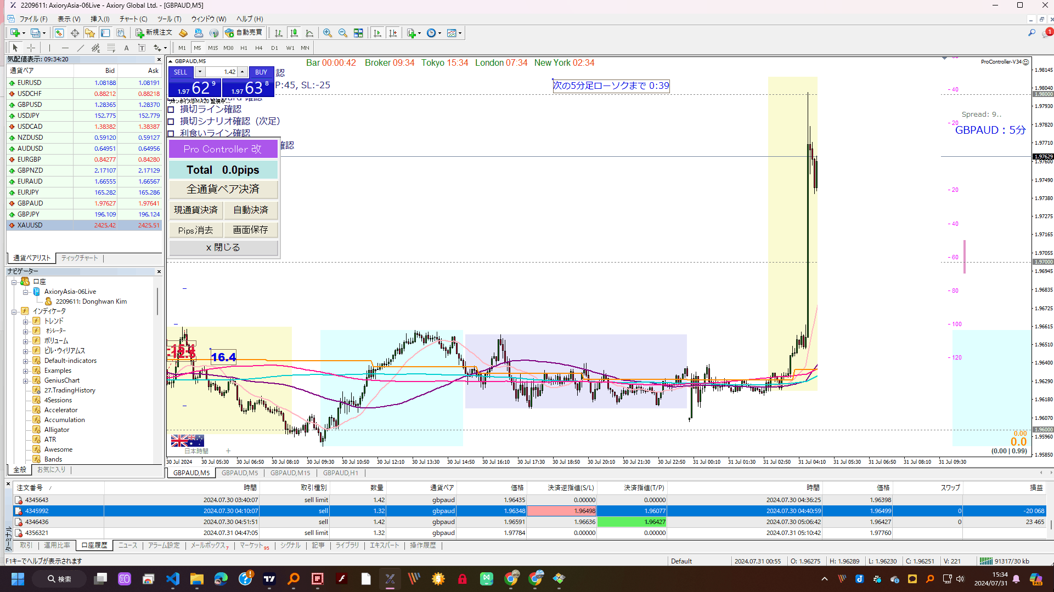Zoom out on the chart
This screenshot has height=592, width=1054.
[343, 33]
